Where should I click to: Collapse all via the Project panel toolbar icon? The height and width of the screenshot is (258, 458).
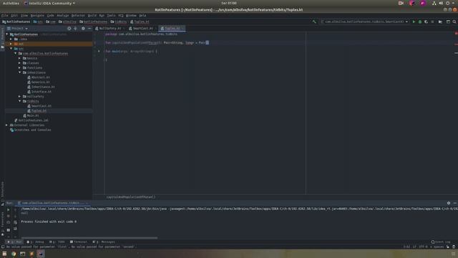(x=75, y=29)
